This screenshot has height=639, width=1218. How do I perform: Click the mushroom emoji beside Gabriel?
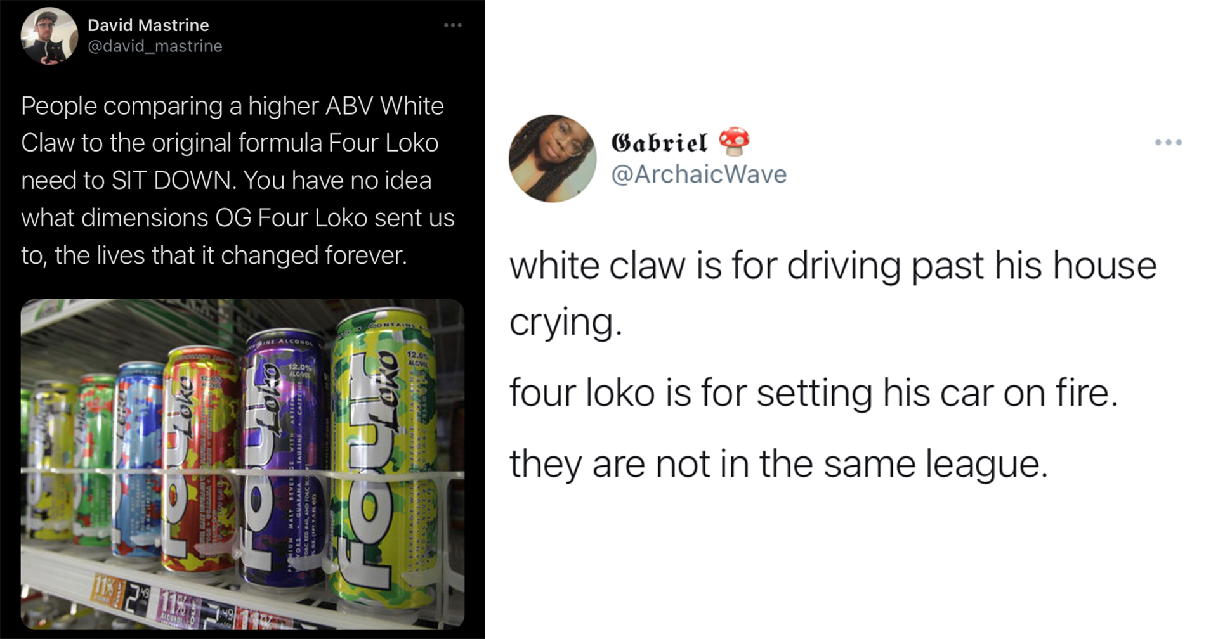(734, 141)
